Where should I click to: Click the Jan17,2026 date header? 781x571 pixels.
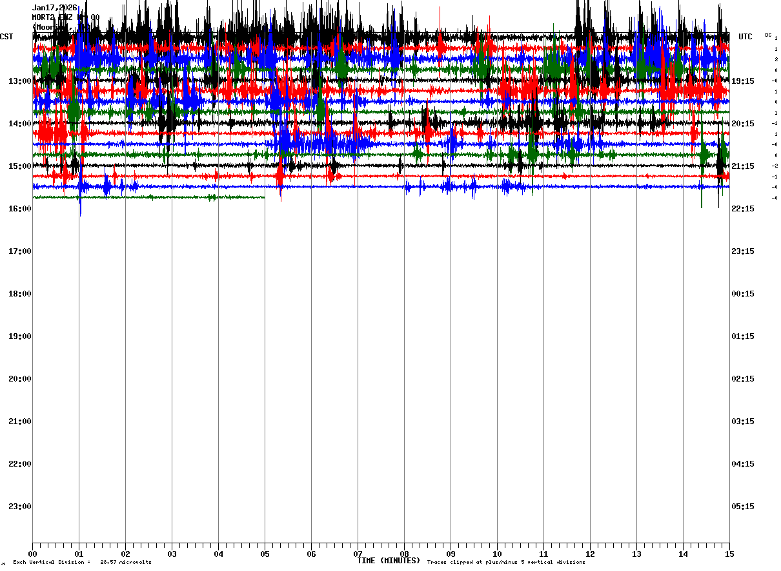click(55, 8)
